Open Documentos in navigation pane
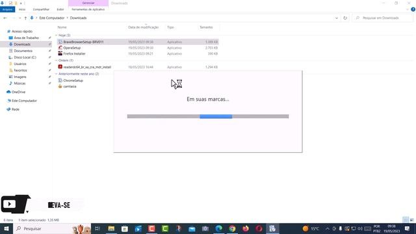416x234 pixels. click(x=23, y=51)
